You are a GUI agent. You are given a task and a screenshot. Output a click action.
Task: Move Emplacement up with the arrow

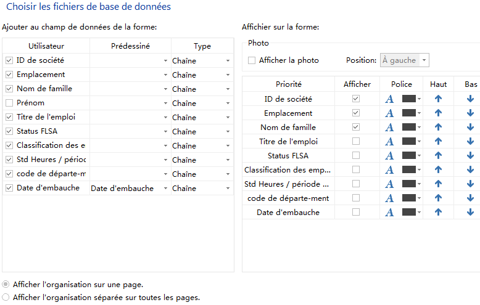(x=438, y=113)
